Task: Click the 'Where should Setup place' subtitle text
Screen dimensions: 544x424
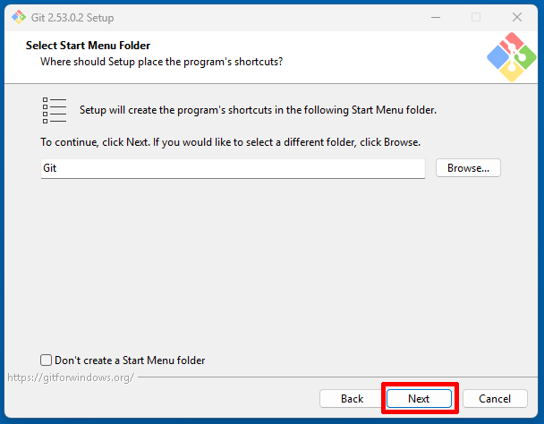Action: coord(162,62)
